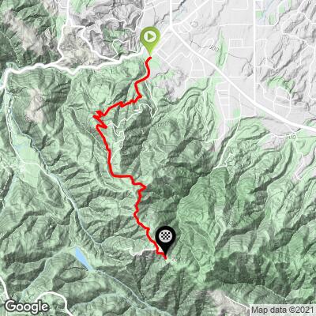The image size is (316, 316).
Task: Click the thick white winding road west of trail
Action: (x=53, y=63)
